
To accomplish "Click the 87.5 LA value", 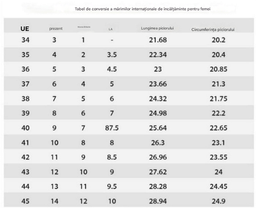I will point(112,128).
